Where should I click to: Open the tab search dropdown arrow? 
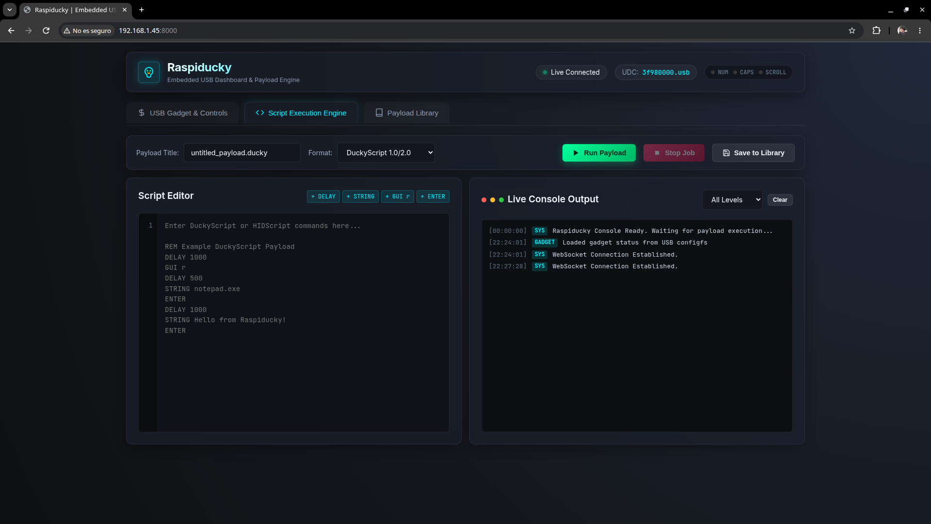[10, 10]
